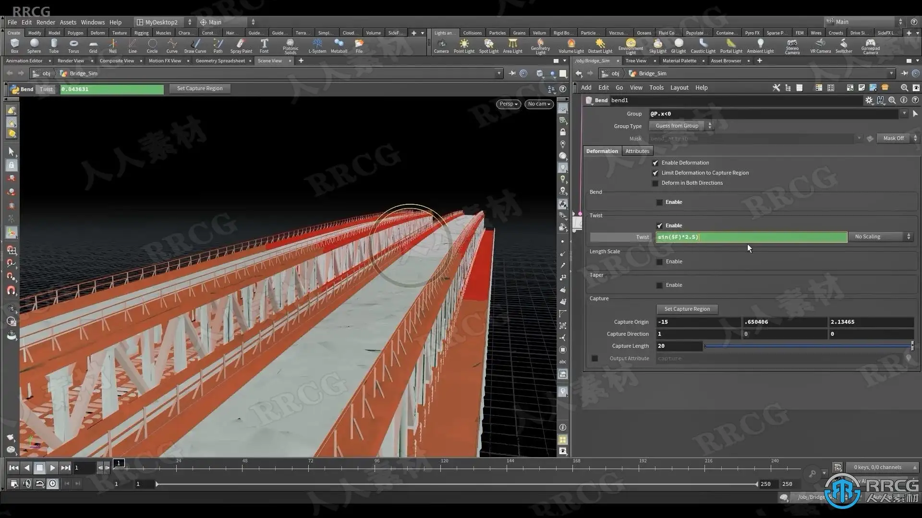The height and width of the screenshot is (518, 922).
Task: Select the L-System shelf tool
Action: (x=317, y=46)
